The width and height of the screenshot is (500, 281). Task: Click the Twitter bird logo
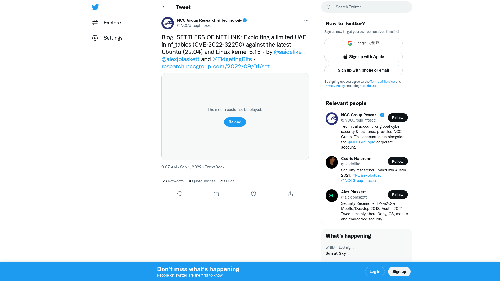[95, 7]
